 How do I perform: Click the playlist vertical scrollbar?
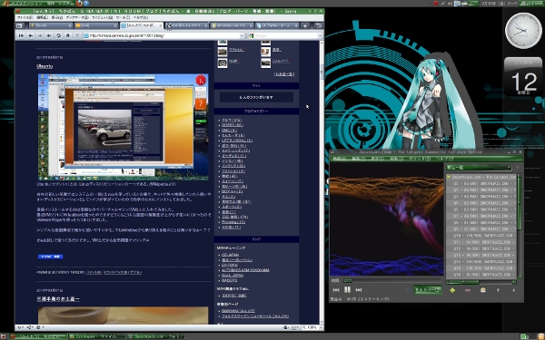[x=520, y=227]
